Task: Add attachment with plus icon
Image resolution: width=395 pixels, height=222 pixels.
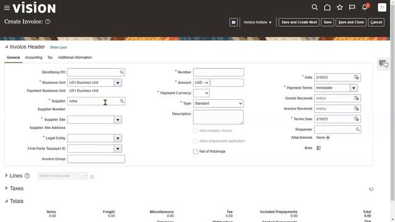Action: click(328, 138)
